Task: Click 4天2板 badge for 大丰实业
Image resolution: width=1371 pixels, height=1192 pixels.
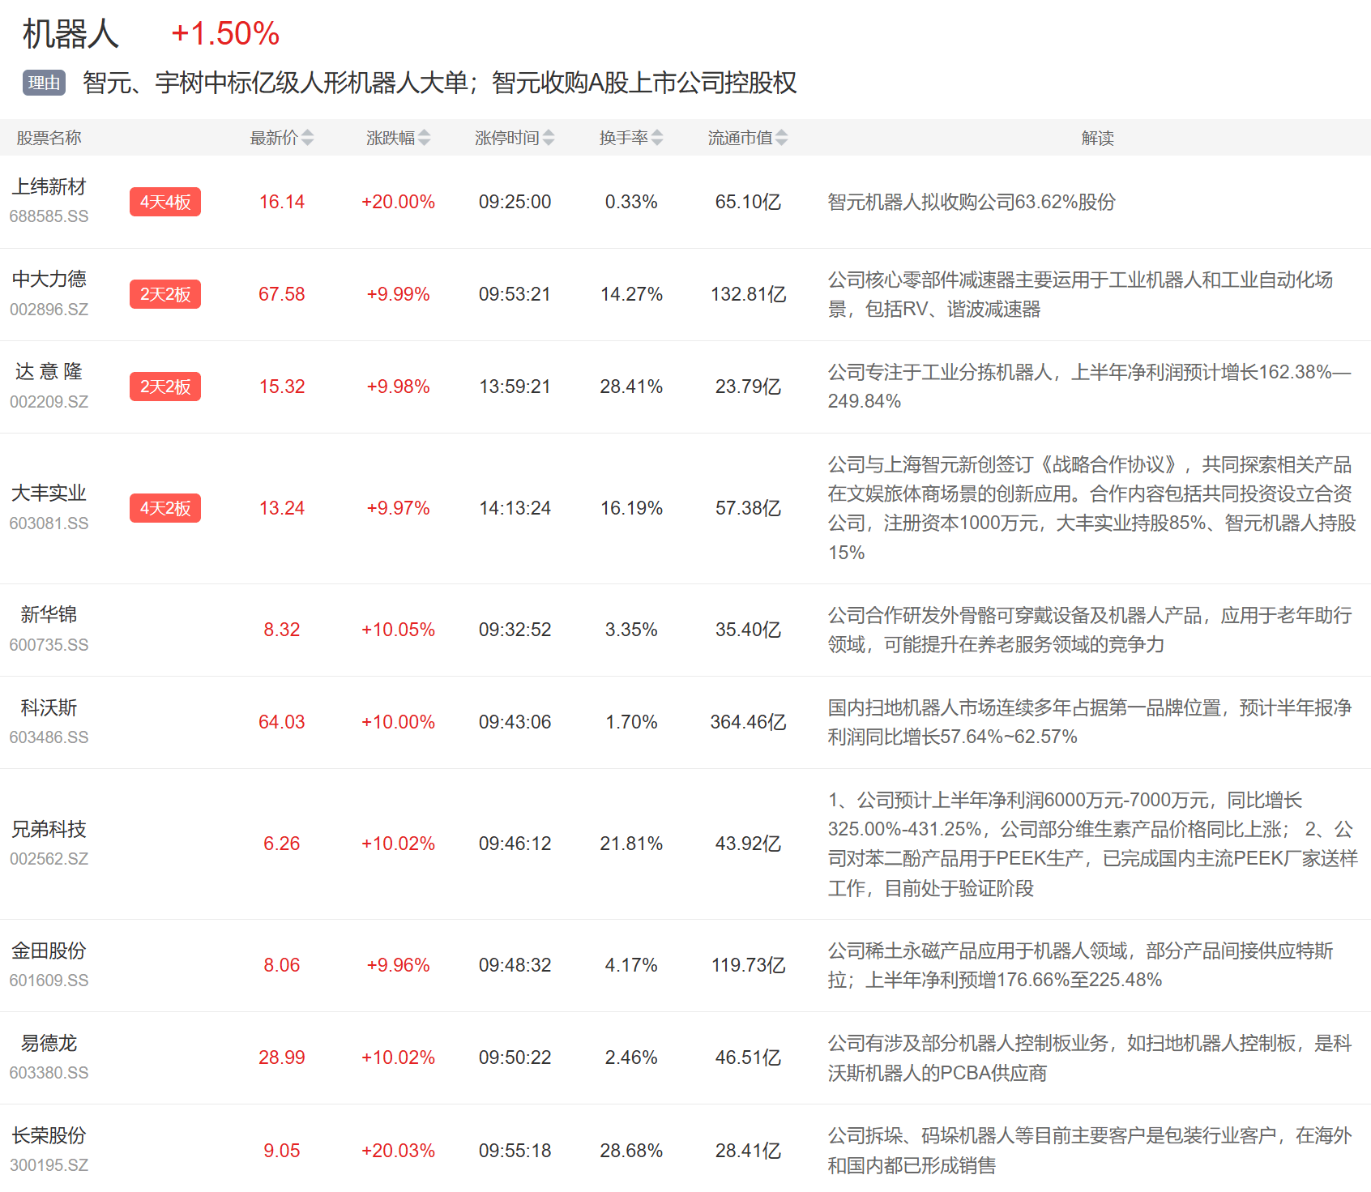Action: point(165,508)
